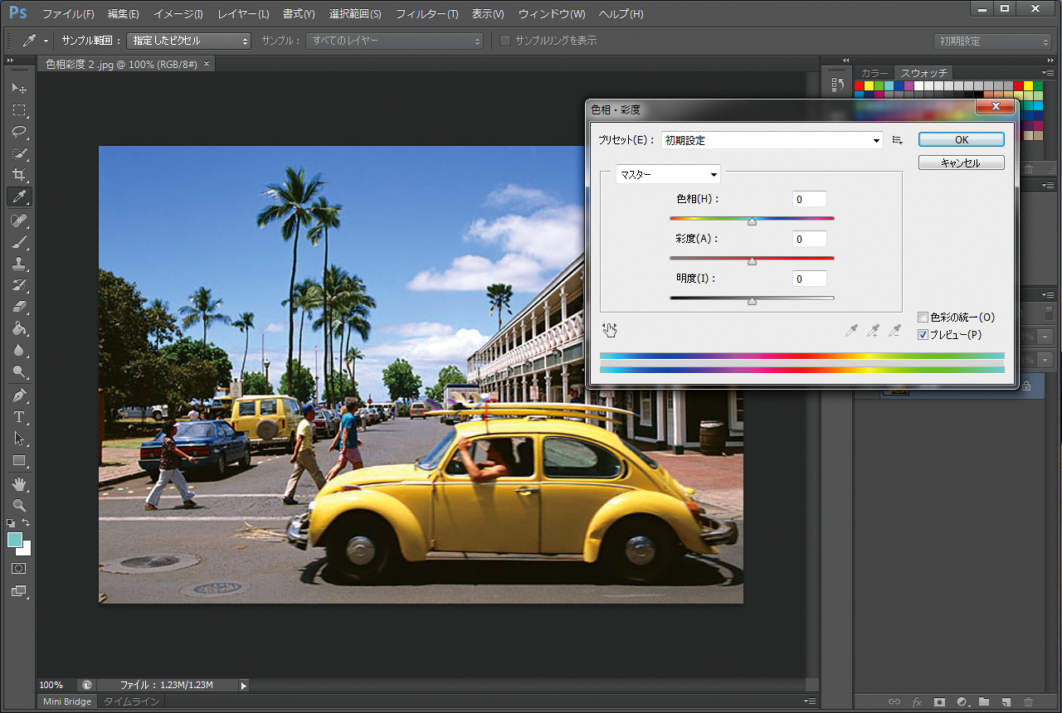Uncheck the プレビュー (Preview) option
The height and width of the screenshot is (713, 1062).
923,335
